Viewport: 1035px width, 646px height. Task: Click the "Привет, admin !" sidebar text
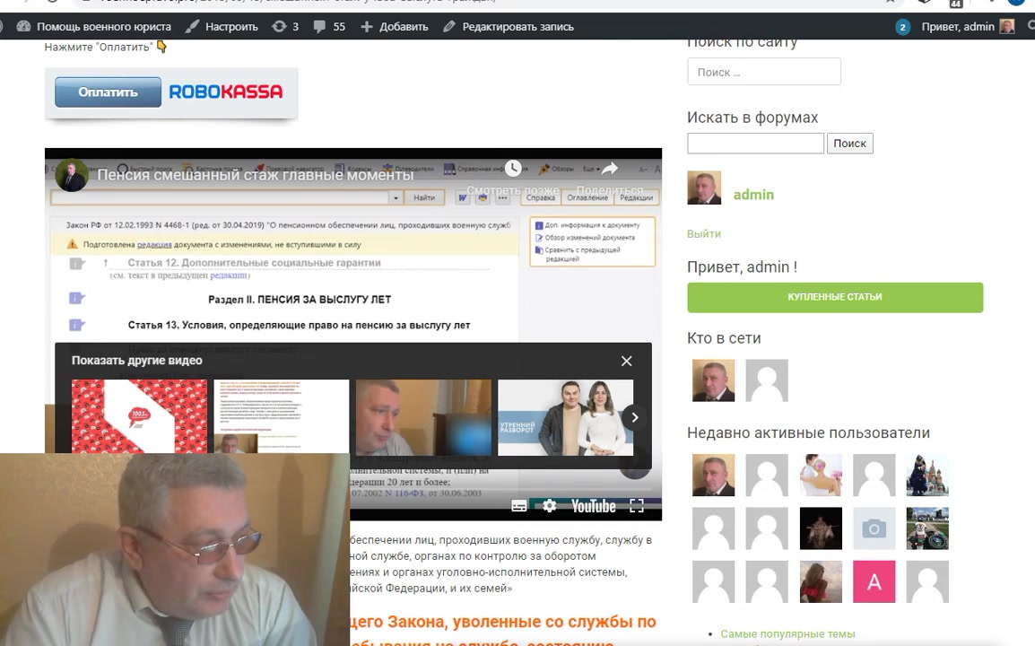point(742,266)
